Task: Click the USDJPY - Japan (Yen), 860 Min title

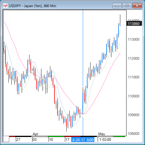Action: click(32, 6)
